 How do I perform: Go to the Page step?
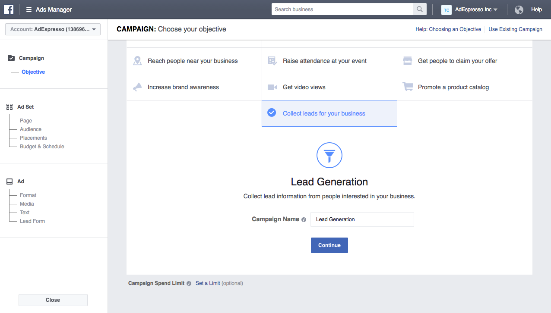(26, 121)
